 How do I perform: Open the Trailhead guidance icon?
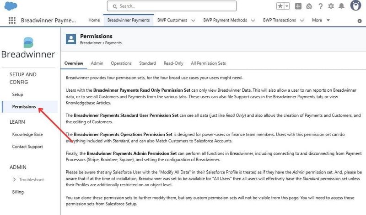pos(309,6)
